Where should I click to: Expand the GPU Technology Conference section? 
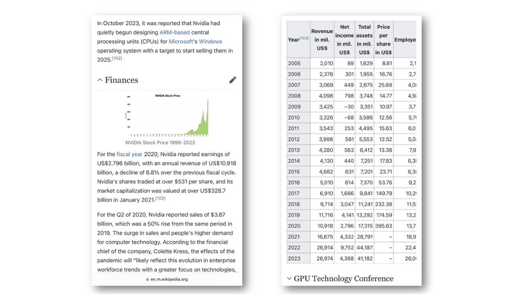pyautogui.click(x=289, y=278)
